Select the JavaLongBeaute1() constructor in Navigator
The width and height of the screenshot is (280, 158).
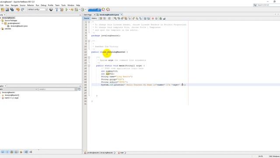12,95
